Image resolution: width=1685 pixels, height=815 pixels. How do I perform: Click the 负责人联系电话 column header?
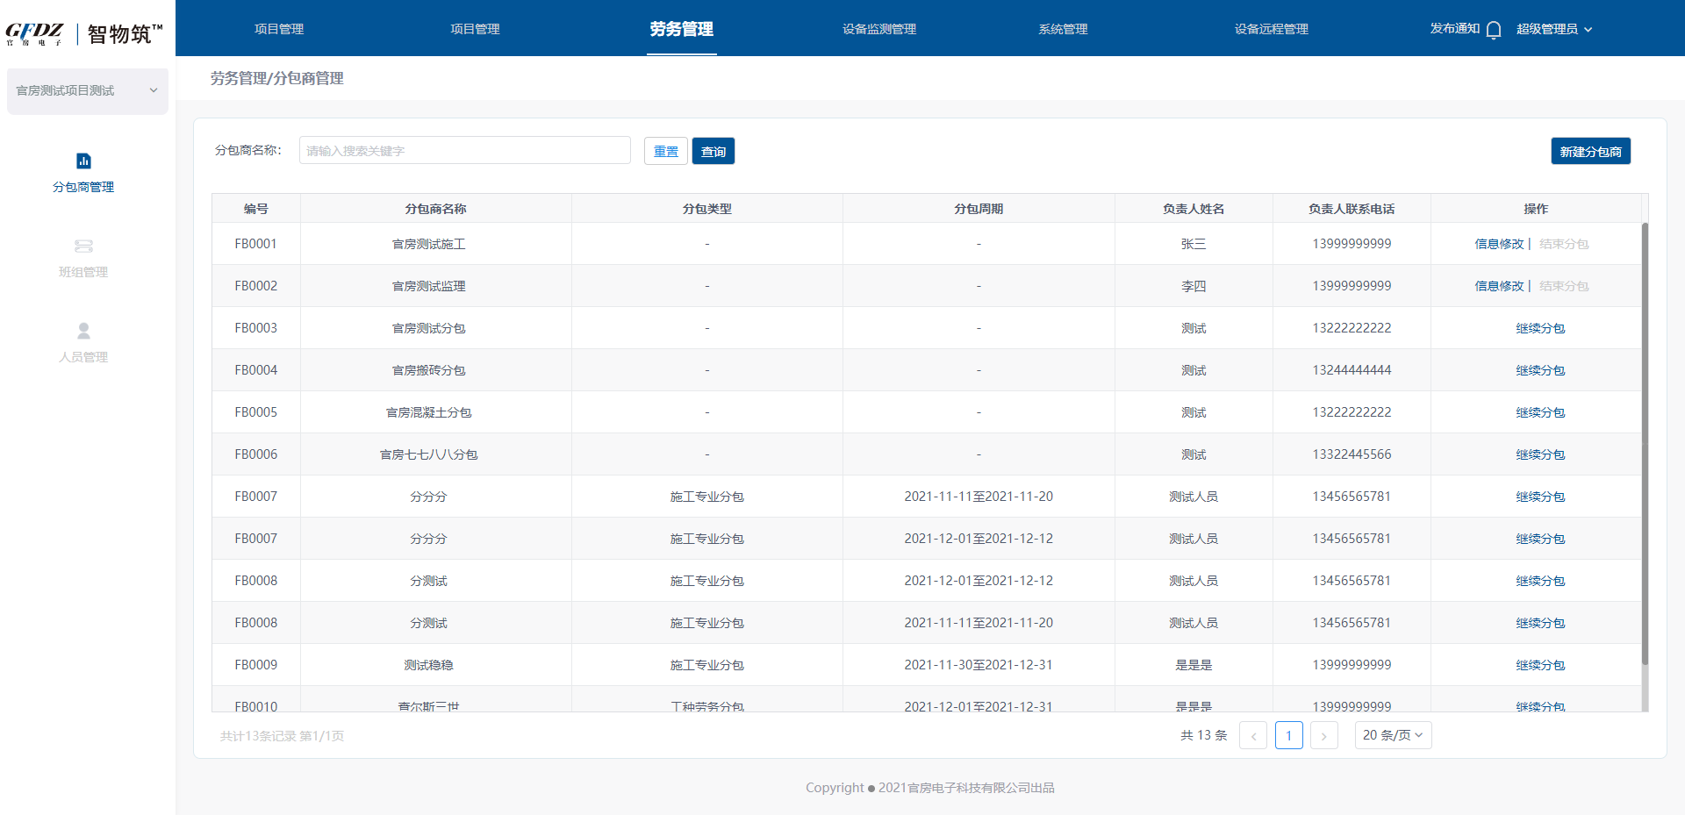1352,209
